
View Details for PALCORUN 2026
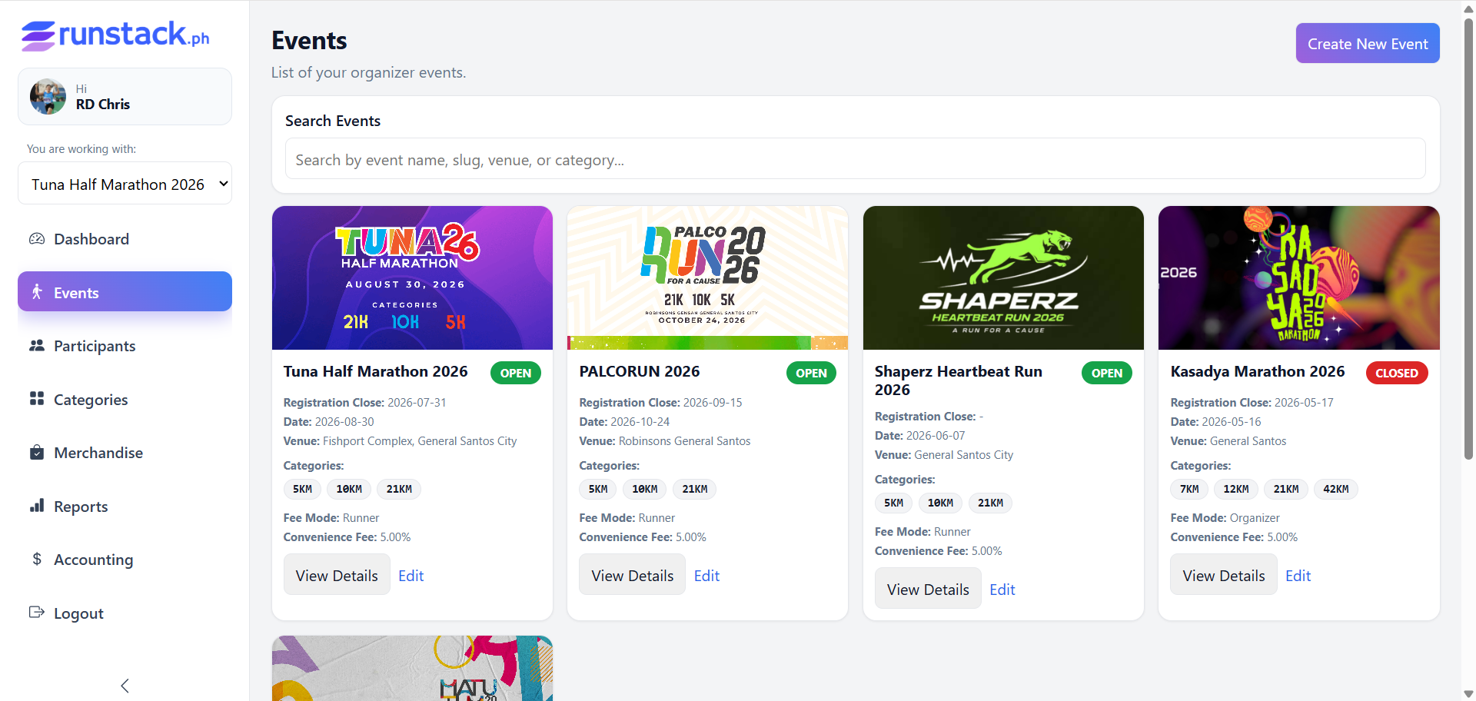pos(632,575)
